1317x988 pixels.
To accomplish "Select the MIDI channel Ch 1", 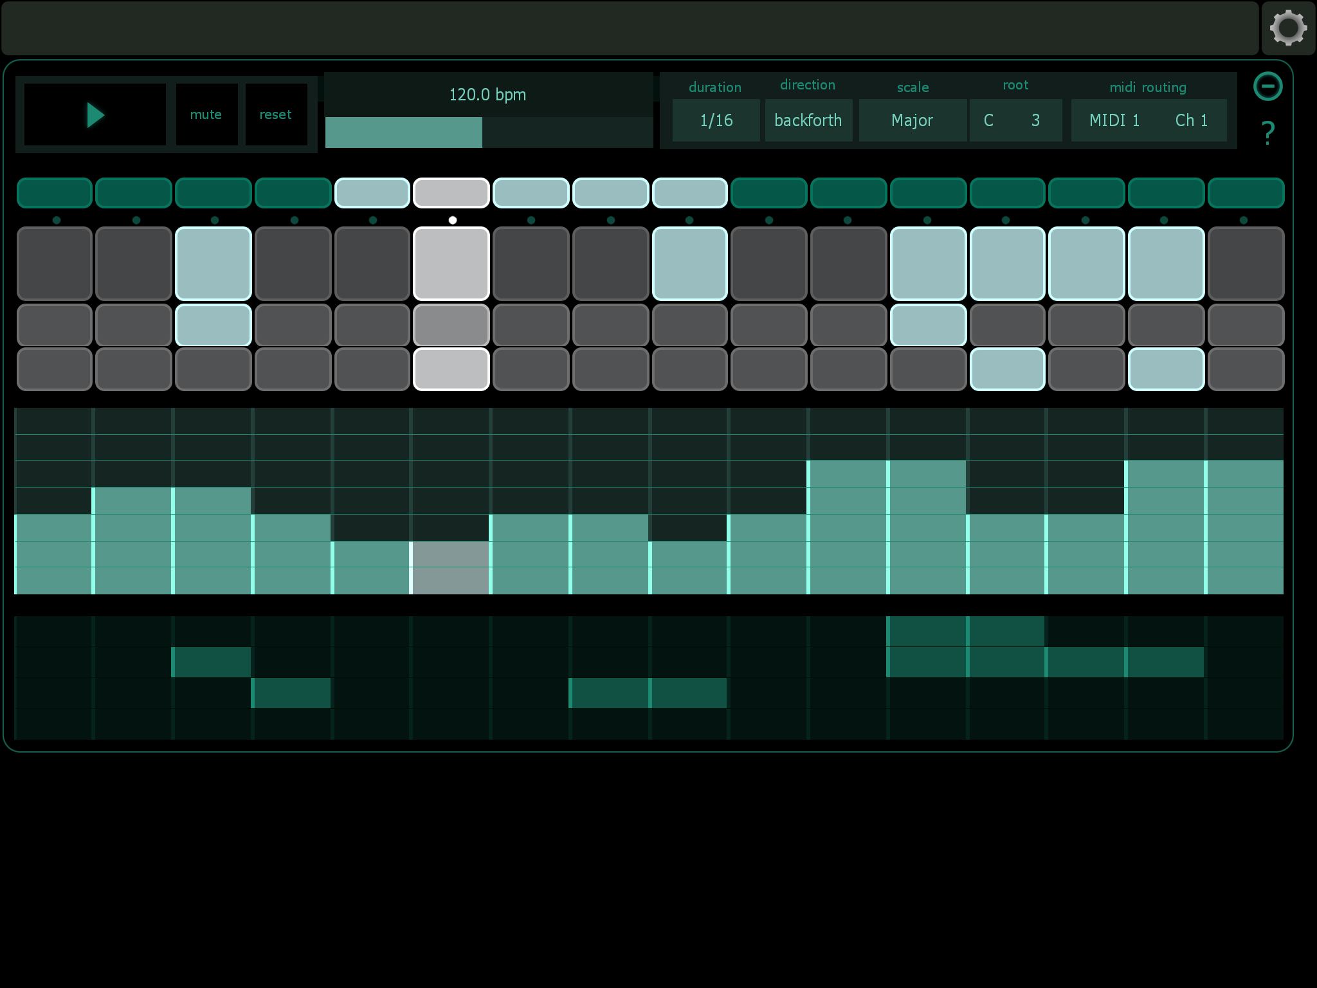I will click(x=1192, y=120).
